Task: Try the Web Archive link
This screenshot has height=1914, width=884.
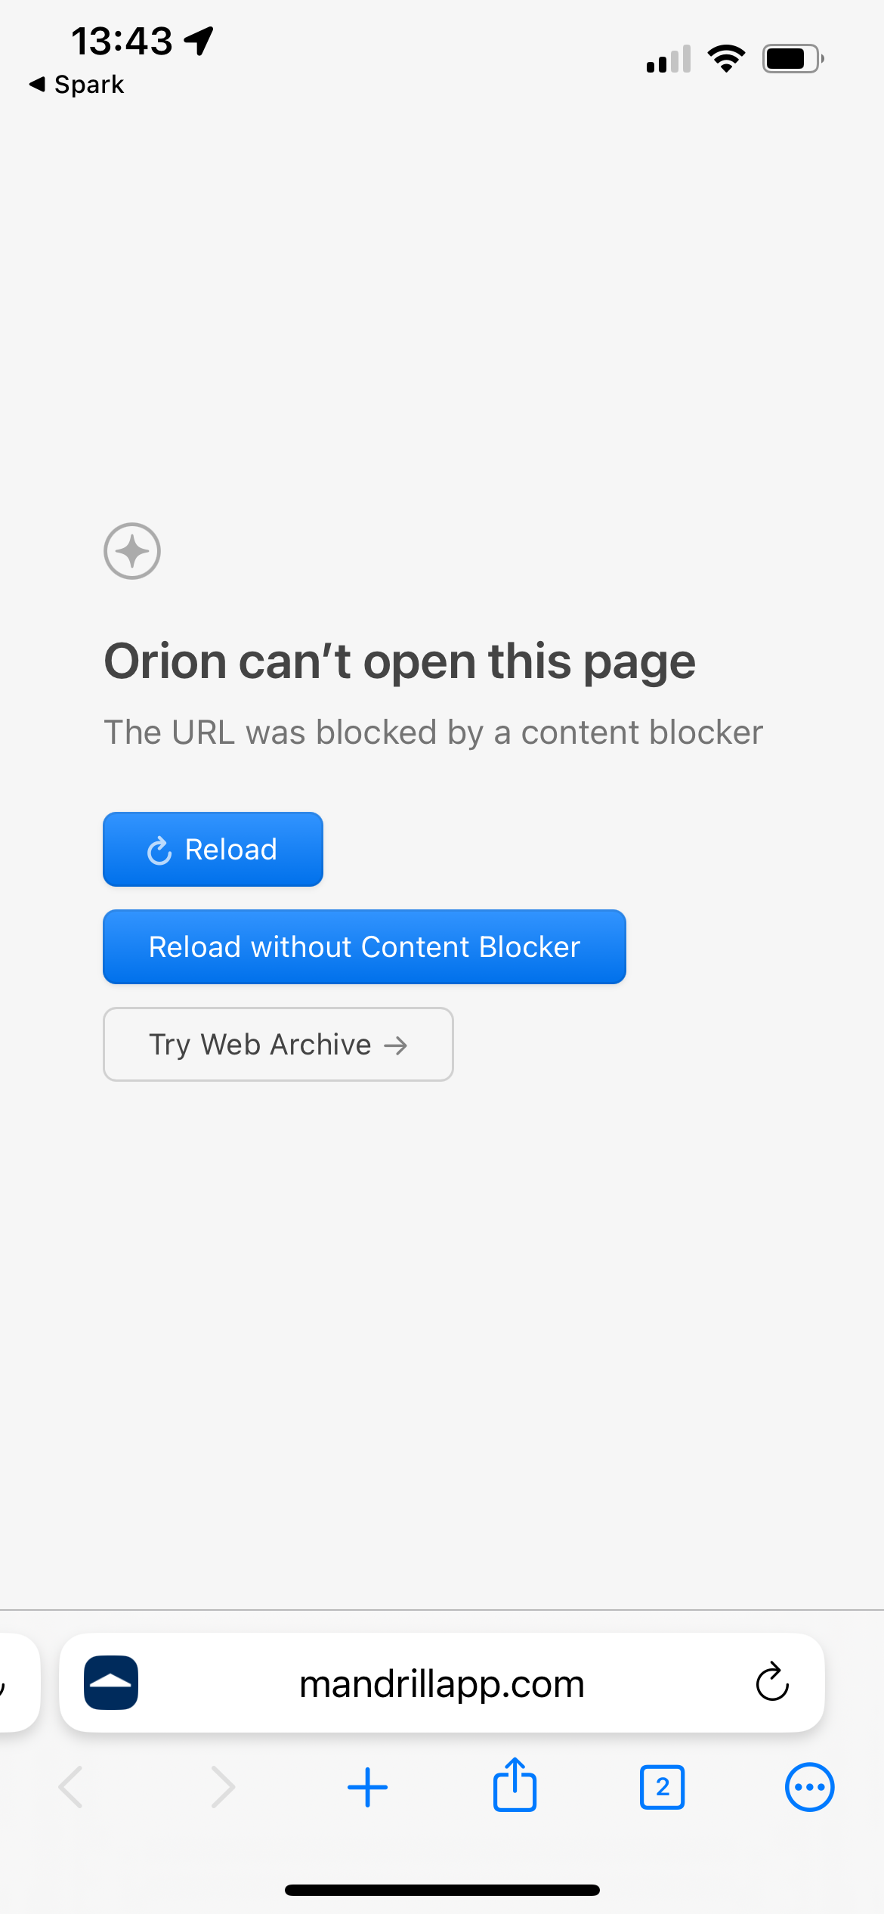Action: 278,1044
